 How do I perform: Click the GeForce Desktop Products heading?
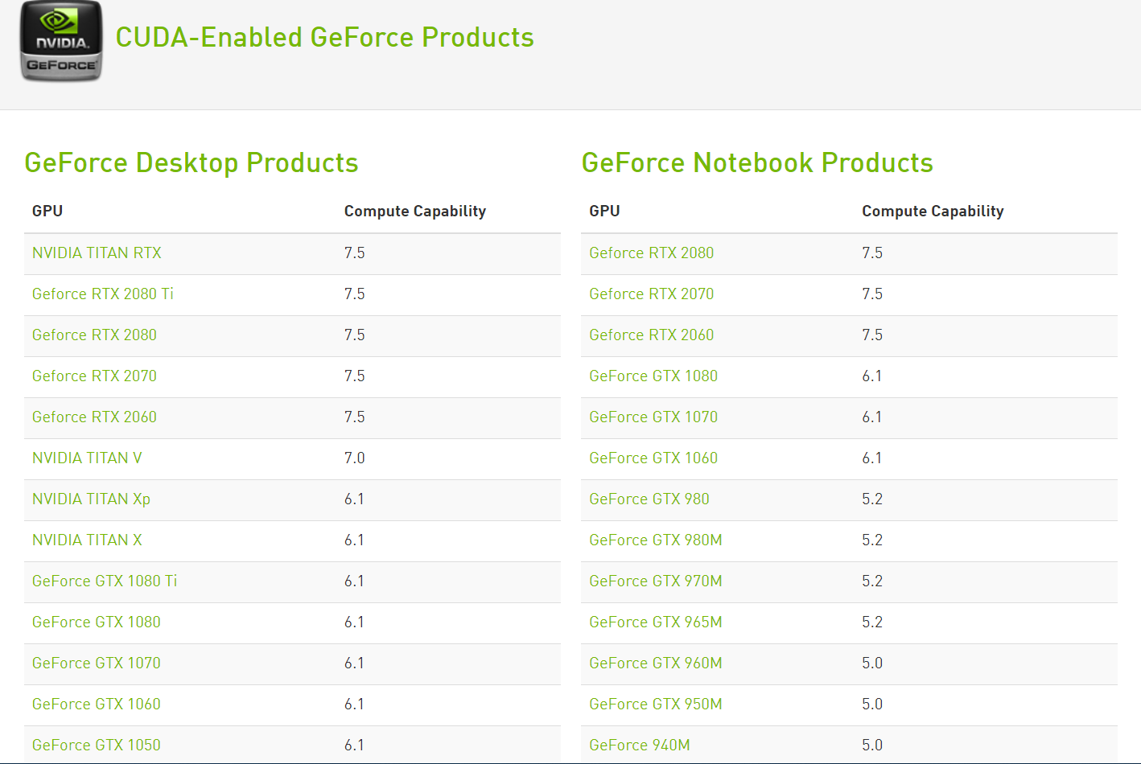pos(192,163)
